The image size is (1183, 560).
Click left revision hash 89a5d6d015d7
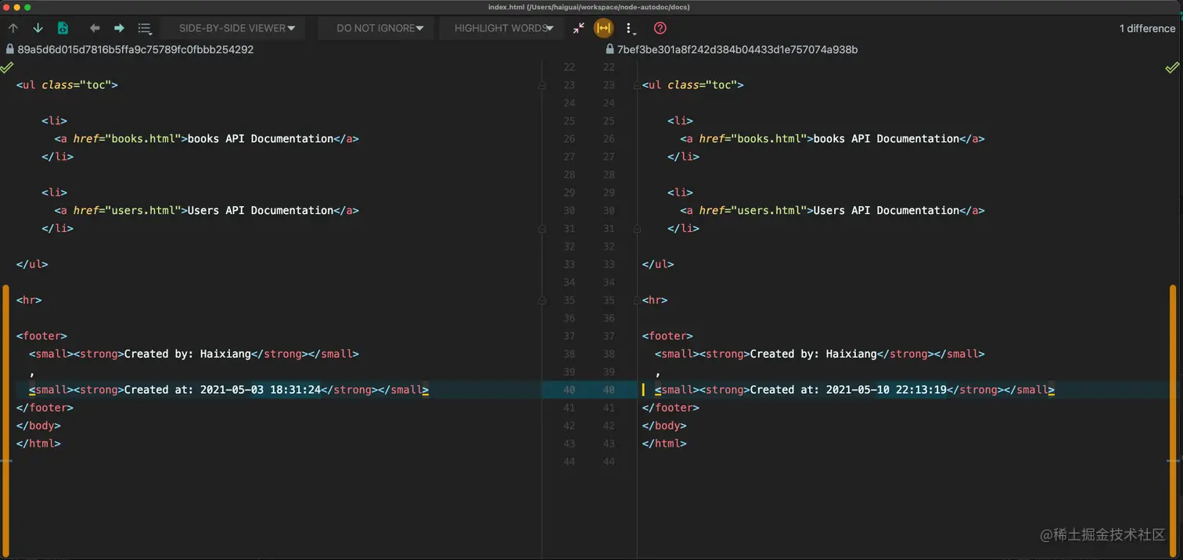tap(135, 49)
